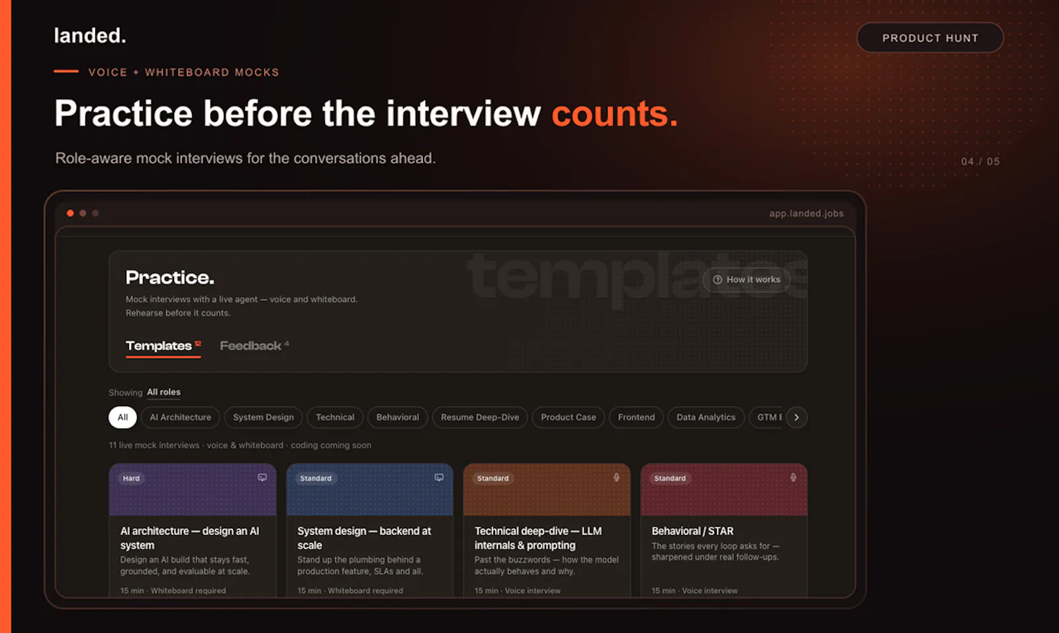Click '15 min · Whiteboard required' on AI architecture card
This screenshot has height=633, width=1059.
(x=173, y=591)
